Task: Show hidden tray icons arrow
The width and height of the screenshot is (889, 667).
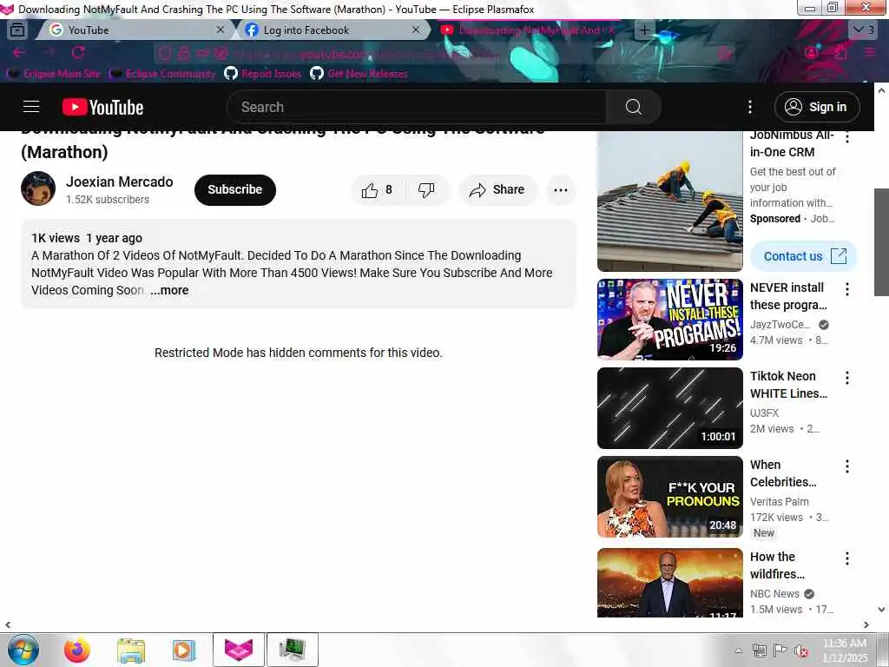Action: pyautogui.click(x=738, y=650)
